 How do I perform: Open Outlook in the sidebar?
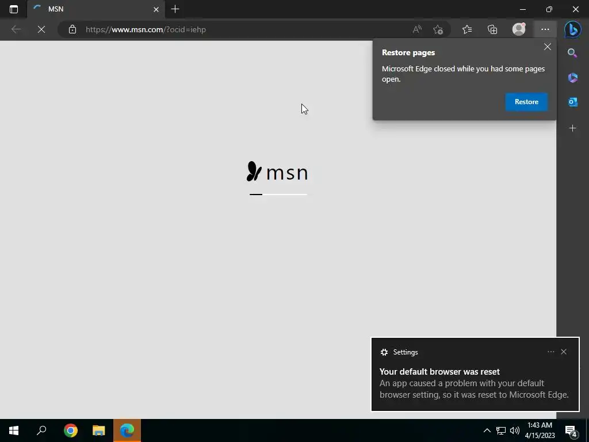[572, 102]
